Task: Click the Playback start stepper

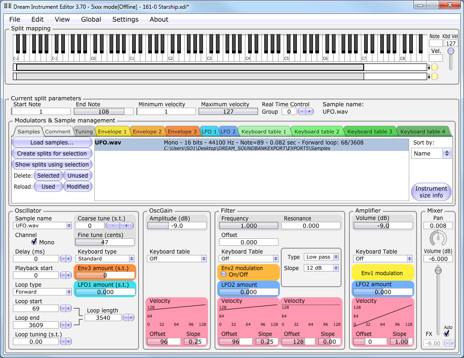Action: (66, 275)
